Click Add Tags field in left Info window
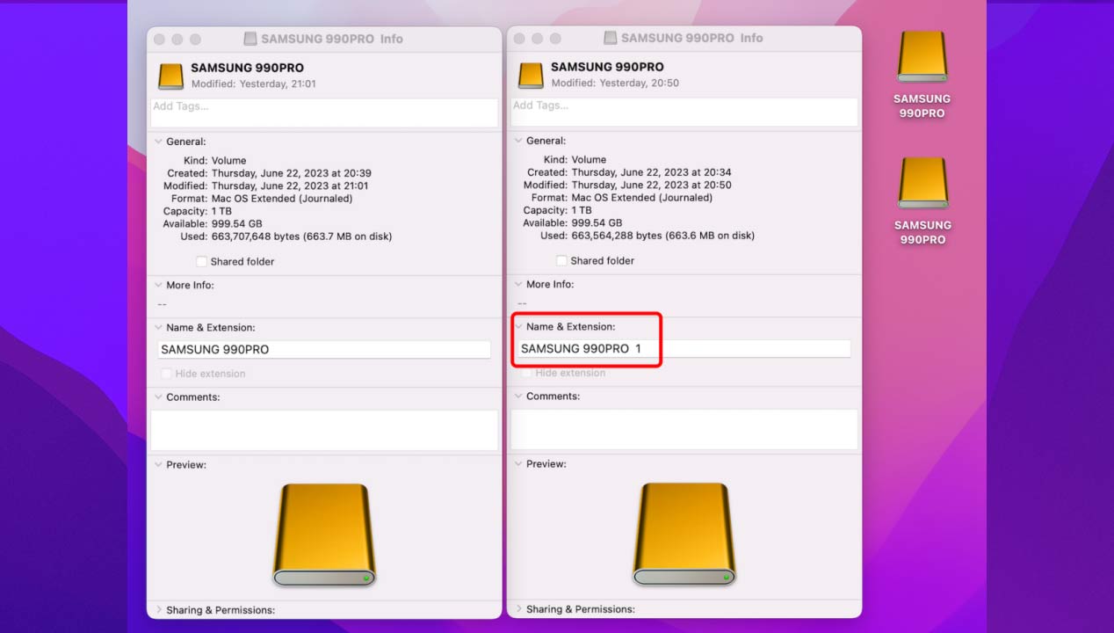This screenshot has height=633, width=1114. pyautogui.click(x=324, y=113)
